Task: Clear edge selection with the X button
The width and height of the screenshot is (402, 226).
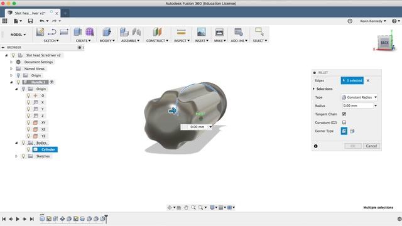Action: point(368,80)
